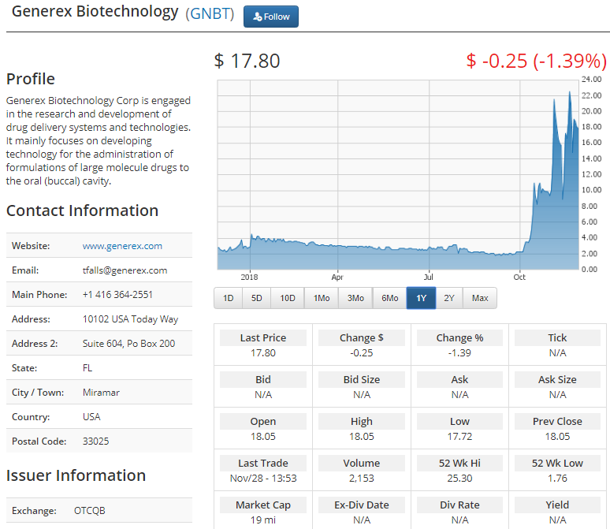Click the price chart peak near 22.00
The height and width of the screenshot is (529, 610).
(570, 93)
